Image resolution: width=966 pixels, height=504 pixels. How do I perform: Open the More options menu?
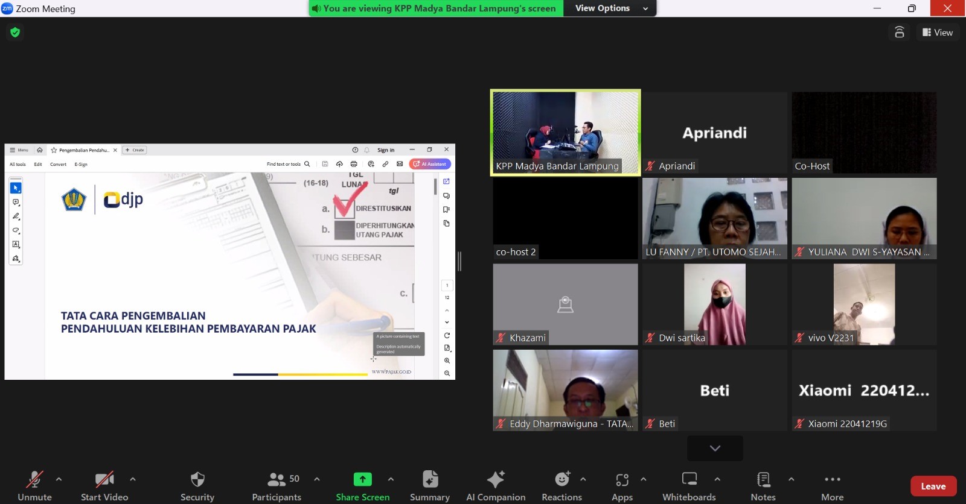(832, 485)
